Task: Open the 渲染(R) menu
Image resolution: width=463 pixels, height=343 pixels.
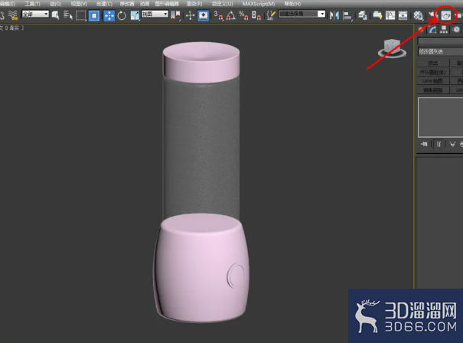Action: [x=194, y=4]
